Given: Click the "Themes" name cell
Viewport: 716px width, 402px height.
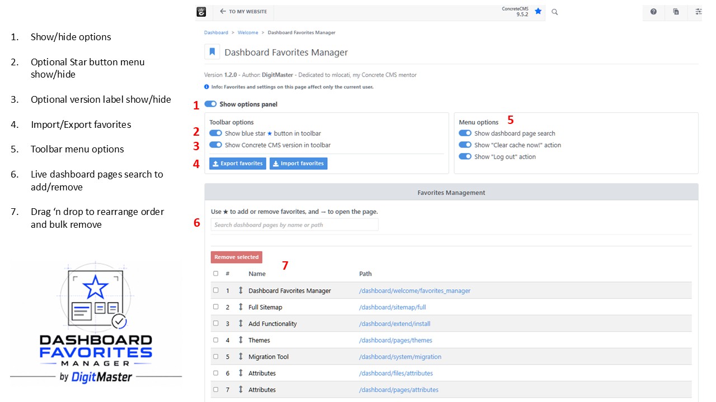Looking at the screenshot, I should coord(259,340).
